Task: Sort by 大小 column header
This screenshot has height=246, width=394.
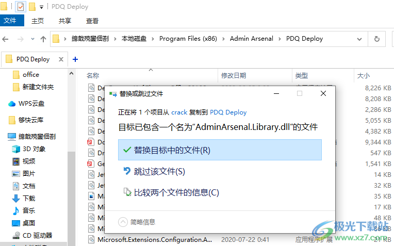Action: [364, 75]
